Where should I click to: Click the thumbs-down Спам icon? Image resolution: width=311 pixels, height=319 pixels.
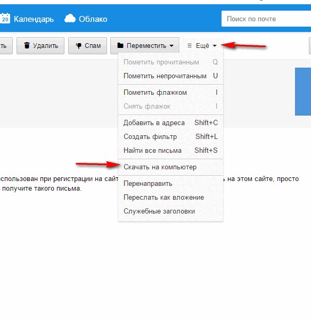tap(78, 46)
